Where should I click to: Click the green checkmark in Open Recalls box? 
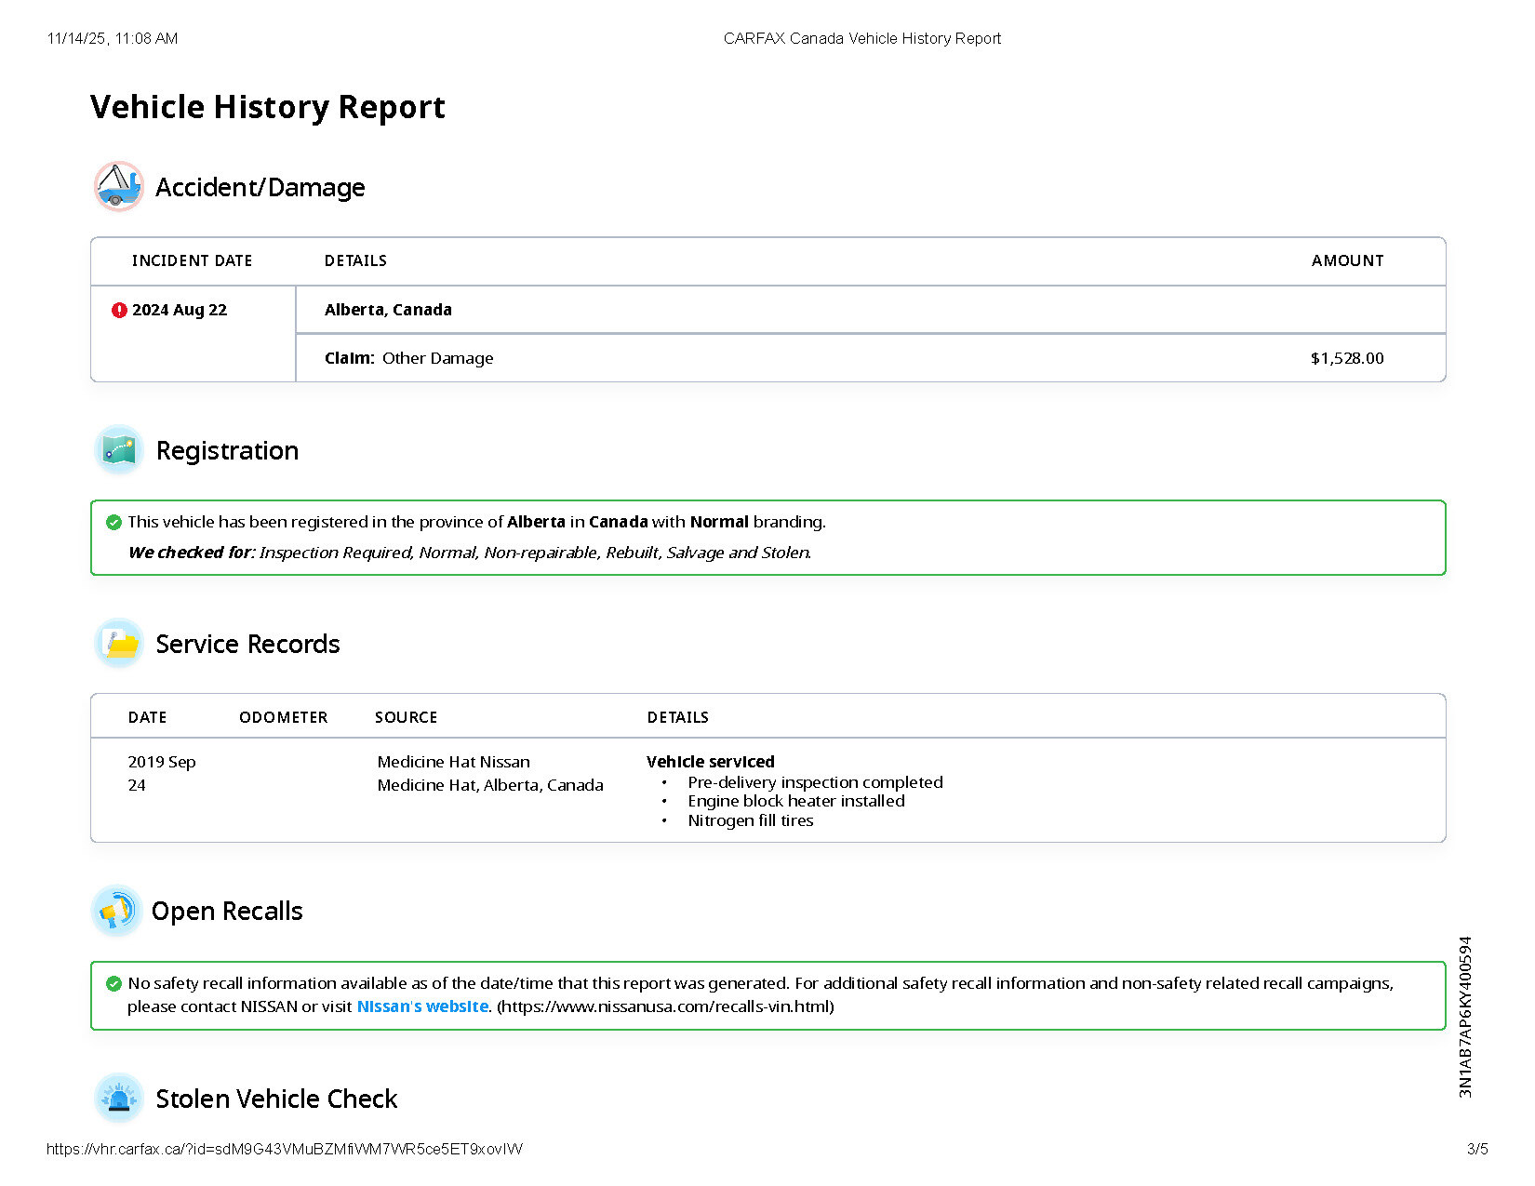113,983
